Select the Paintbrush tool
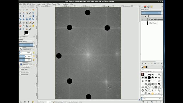This screenshot has width=183, height=103. [33, 23]
